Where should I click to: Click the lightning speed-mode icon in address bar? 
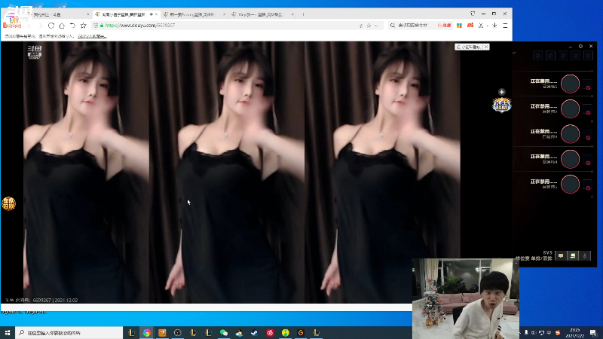tap(361, 26)
